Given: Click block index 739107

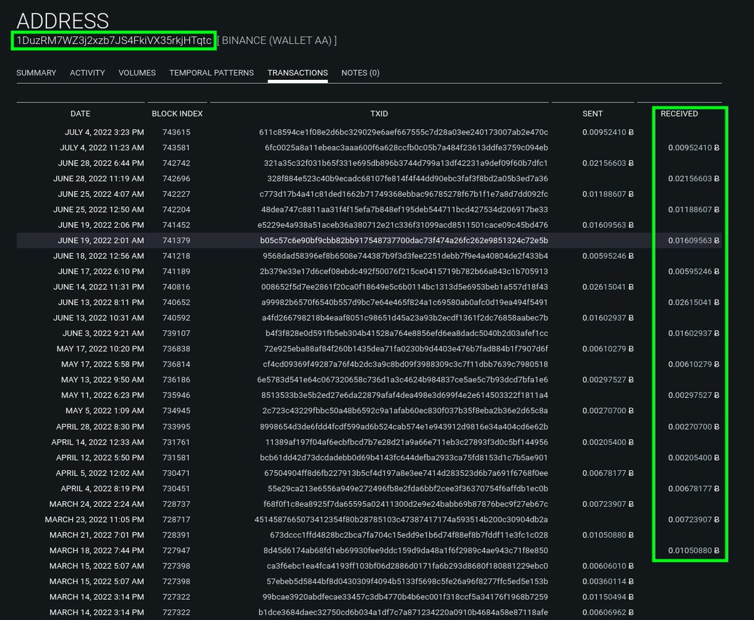Looking at the screenshot, I should [x=176, y=333].
